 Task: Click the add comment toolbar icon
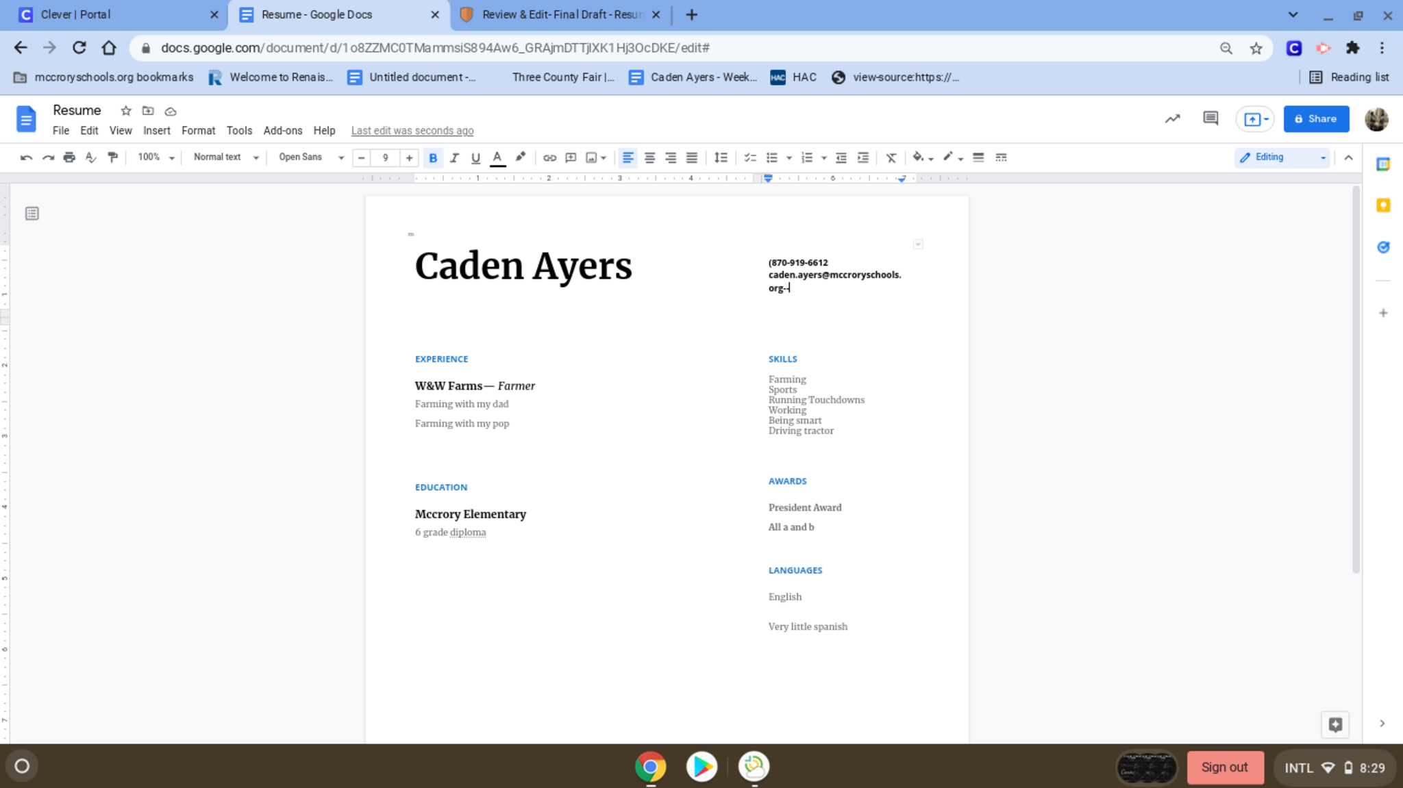coord(571,157)
